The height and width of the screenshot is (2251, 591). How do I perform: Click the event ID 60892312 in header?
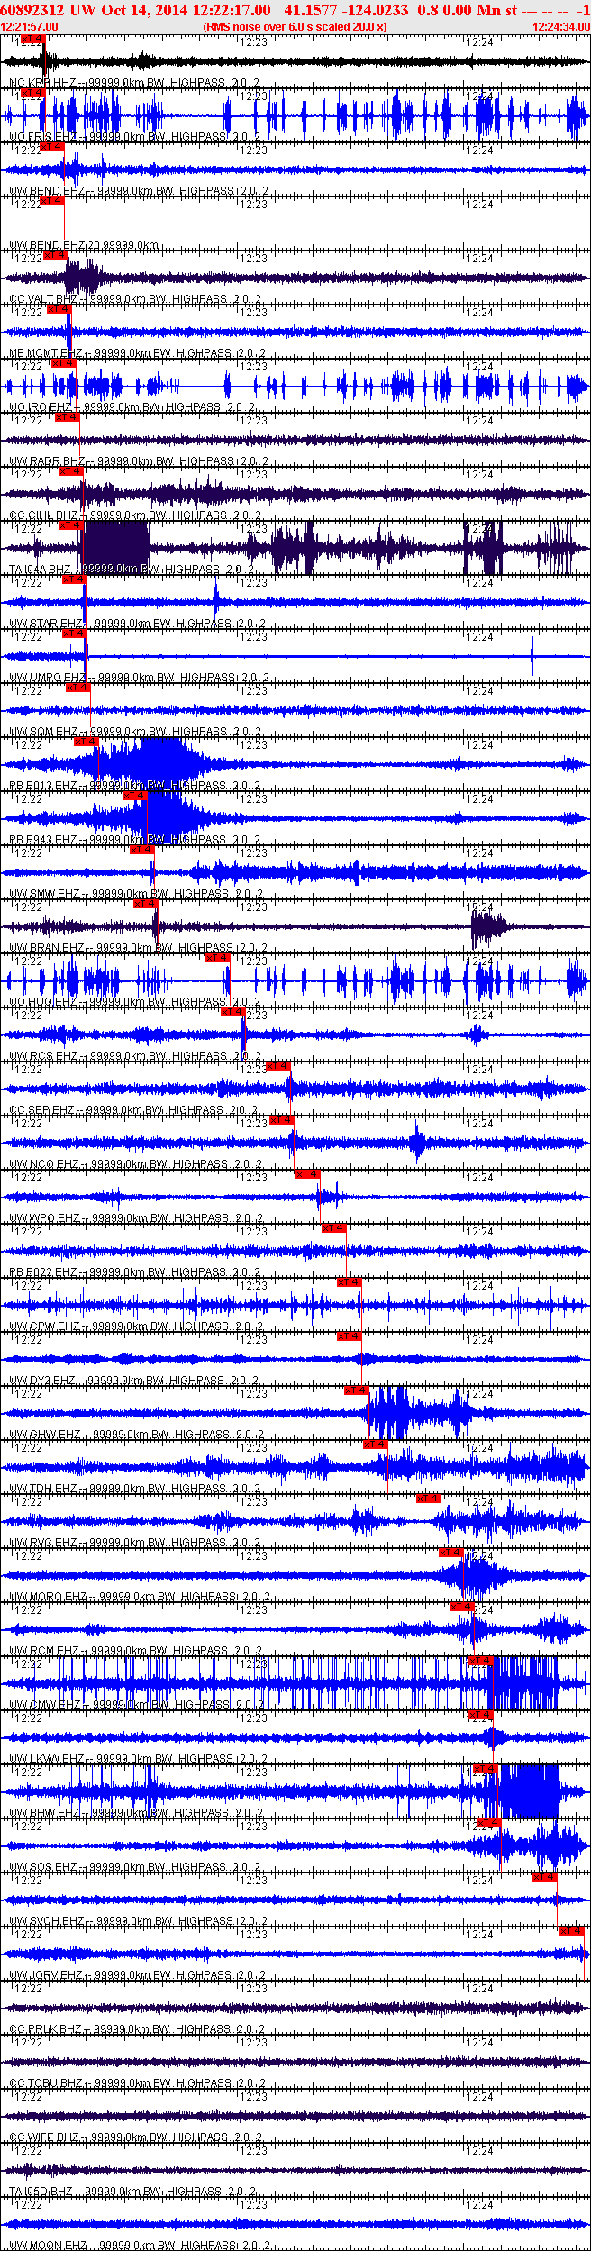coord(32,10)
